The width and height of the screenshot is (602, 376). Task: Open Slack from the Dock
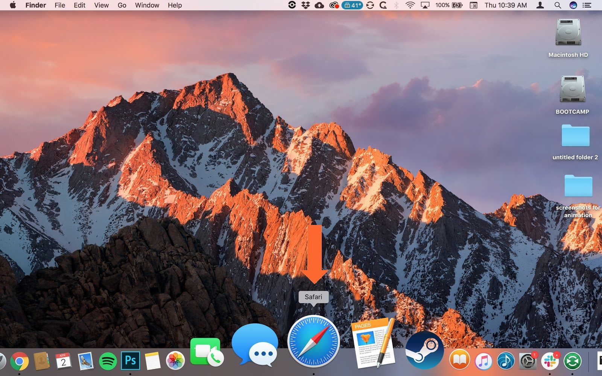coord(550,361)
